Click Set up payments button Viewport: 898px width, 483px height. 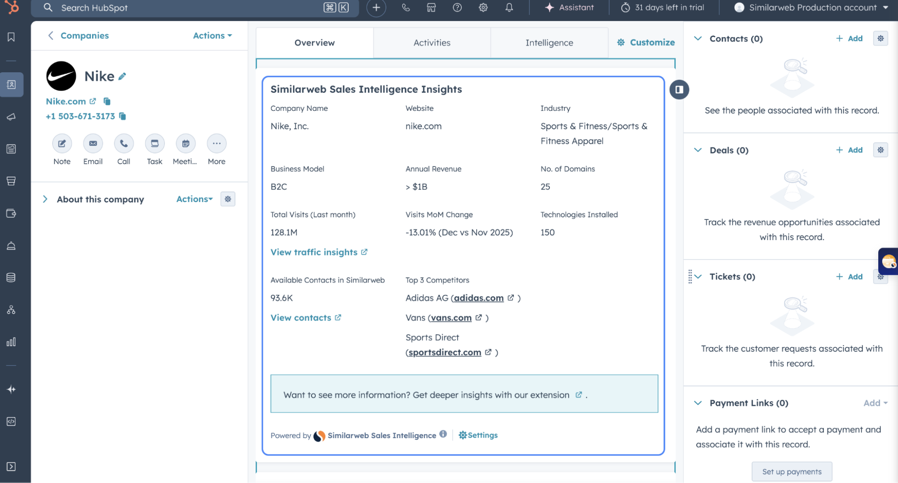(792, 471)
